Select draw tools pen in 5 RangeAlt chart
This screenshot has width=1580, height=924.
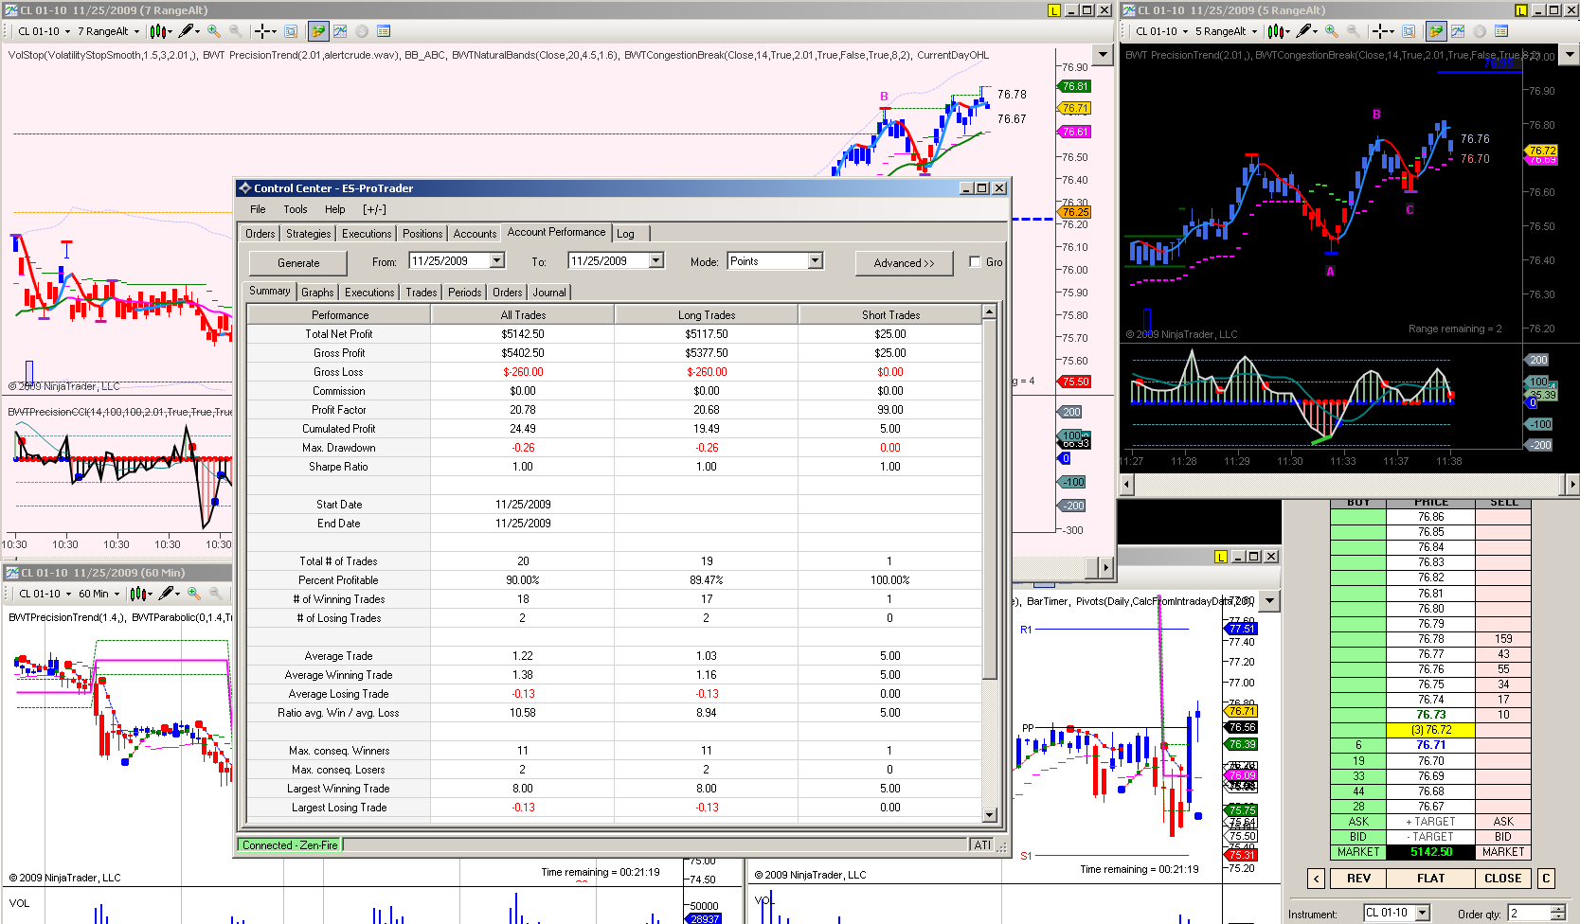click(x=1307, y=31)
